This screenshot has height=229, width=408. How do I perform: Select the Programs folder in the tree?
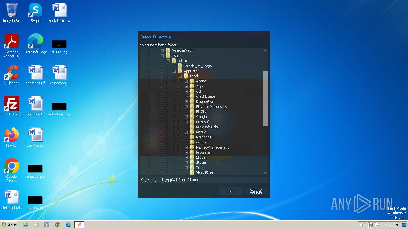(x=203, y=152)
